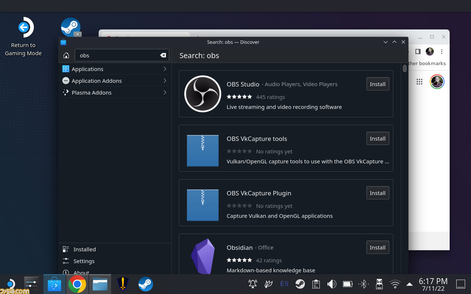Viewport: 471px width, 294px height.
Task: Click the removable devices tray icon
Action: coord(379,284)
